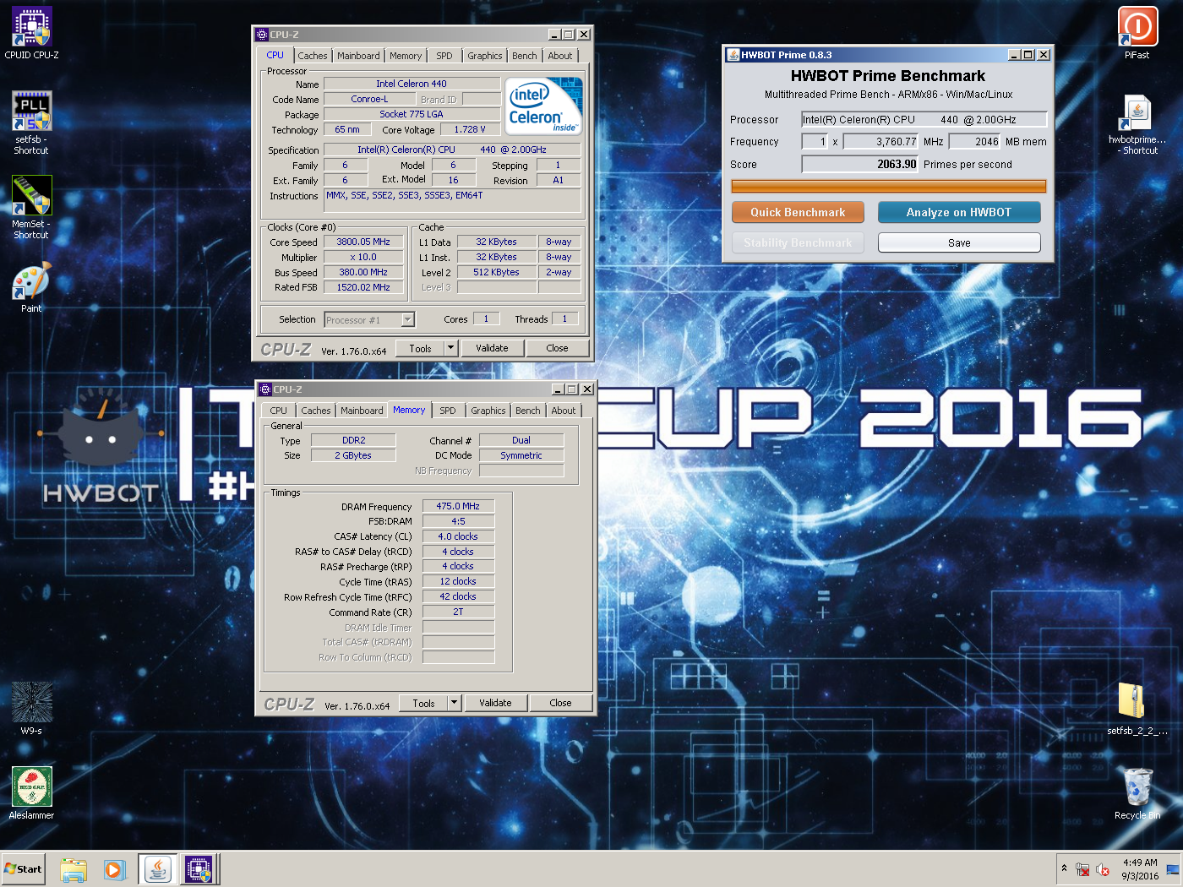
Task: Launch PiFast desktop icon
Action: click(x=1137, y=34)
